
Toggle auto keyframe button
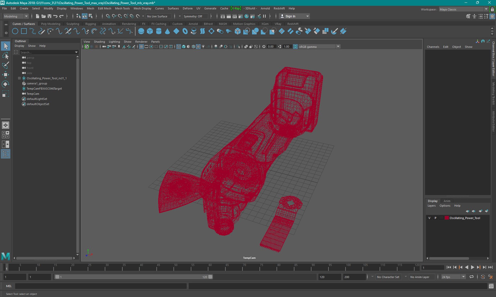point(483,277)
